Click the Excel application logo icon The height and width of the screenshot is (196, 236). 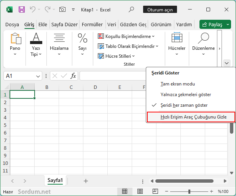tap(10, 10)
